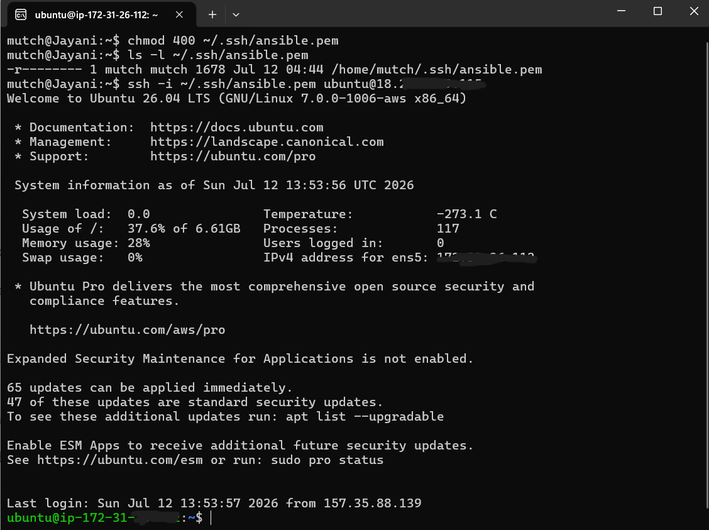
Task: Close the ubuntu terminal tab
Action: [179, 14]
